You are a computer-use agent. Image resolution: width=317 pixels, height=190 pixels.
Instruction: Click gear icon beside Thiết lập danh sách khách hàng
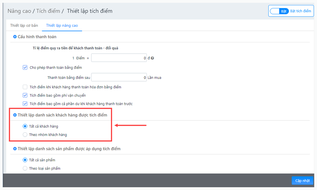click(15, 115)
